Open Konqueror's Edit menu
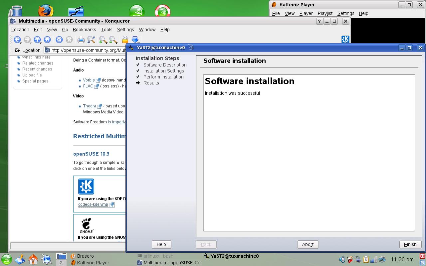 pyautogui.click(x=38, y=30)
